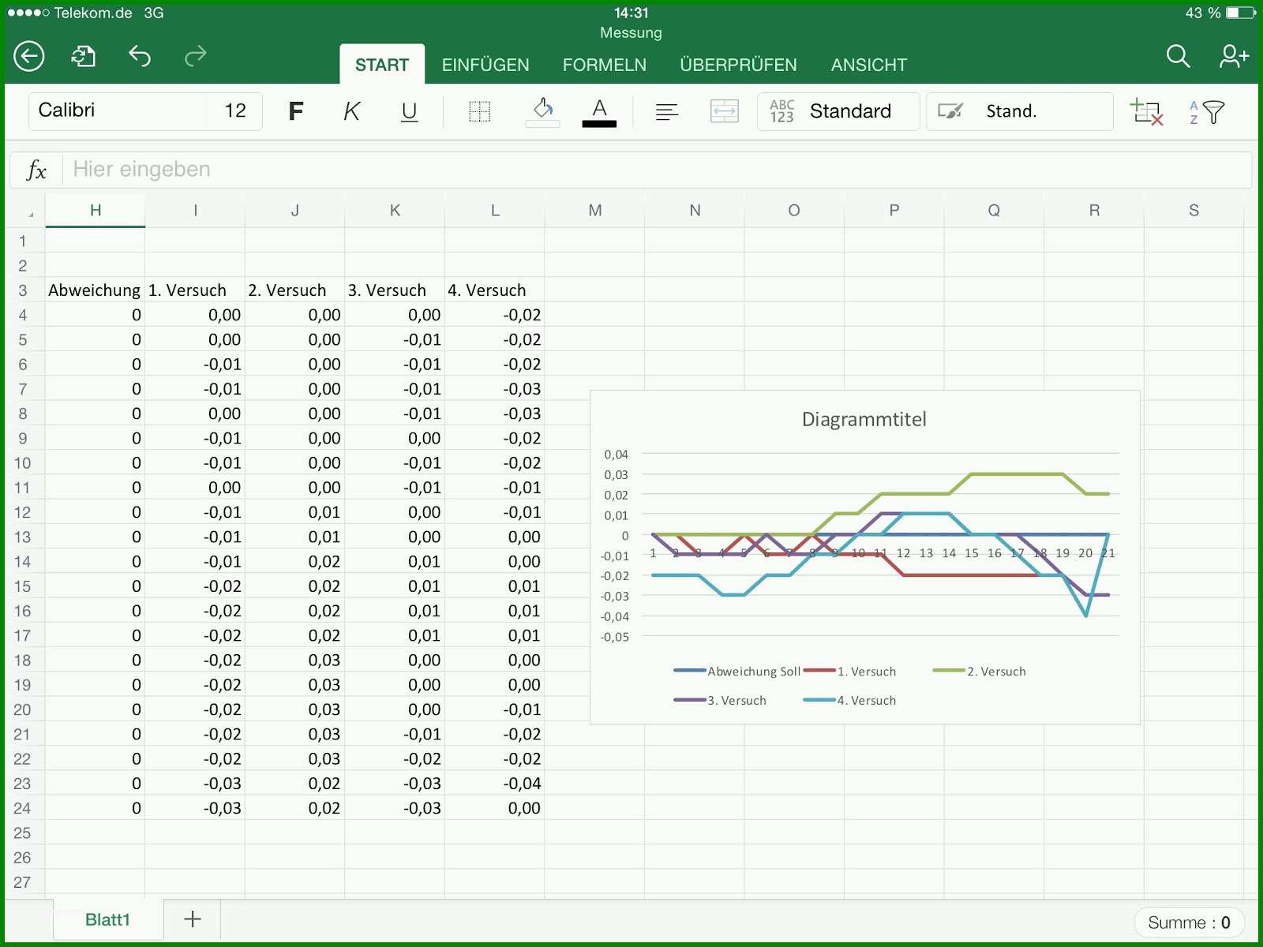Viewport: 1263px width, 947px height.
Task: Click the redo arrow icon
Action: pos(195,56)
